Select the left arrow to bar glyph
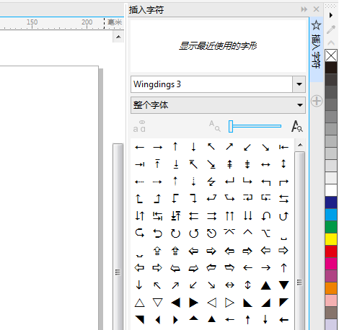Screen dimensions: 339x330 283,147
